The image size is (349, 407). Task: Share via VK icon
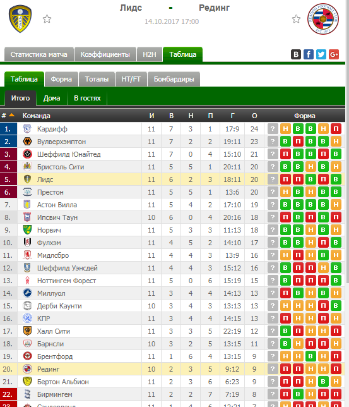click(x=296, y=54)
